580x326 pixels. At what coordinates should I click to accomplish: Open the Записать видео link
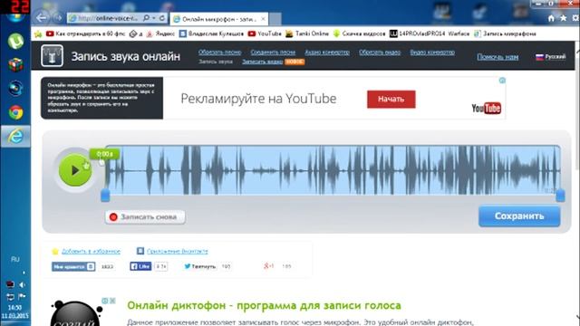point(262,62)
